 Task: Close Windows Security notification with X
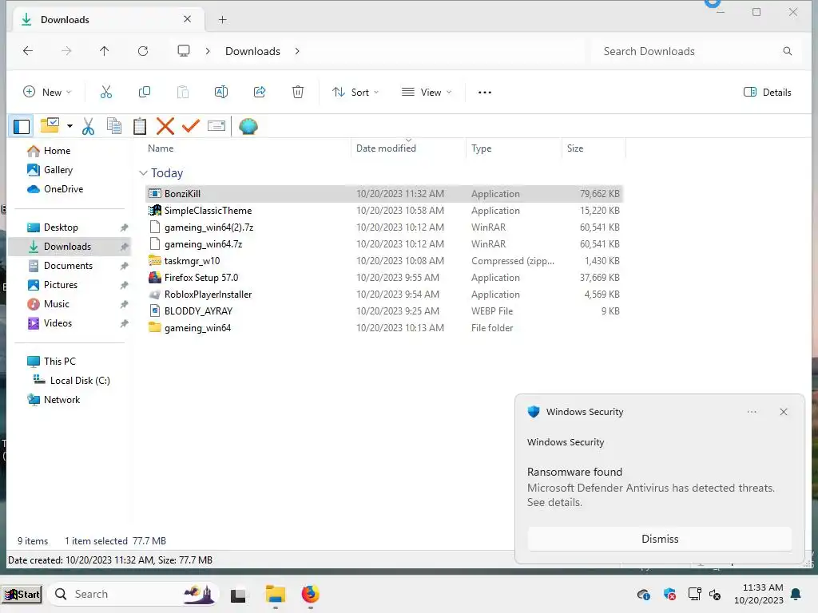coord(784,412)
